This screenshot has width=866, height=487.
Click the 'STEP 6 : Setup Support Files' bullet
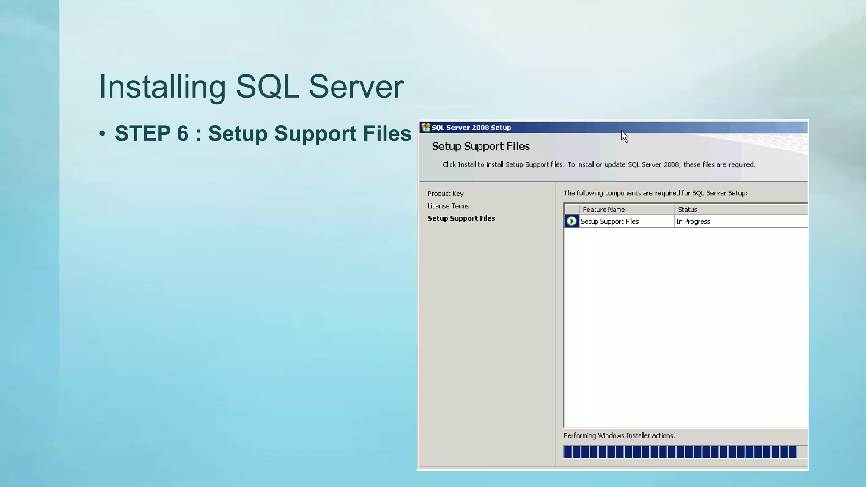(263, 134)
